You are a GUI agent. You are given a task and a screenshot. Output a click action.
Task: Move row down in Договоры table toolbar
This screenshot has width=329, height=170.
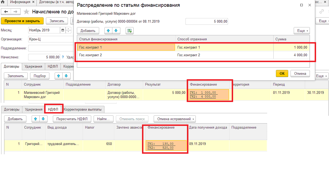pos(67,76)
